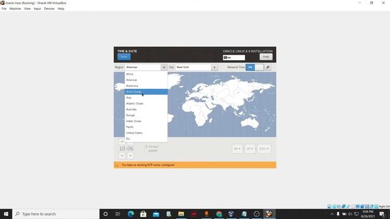This screenshot has height=219, width=390.
Task: Open the VirtualBox Devices menu
Action: point(49,9)
